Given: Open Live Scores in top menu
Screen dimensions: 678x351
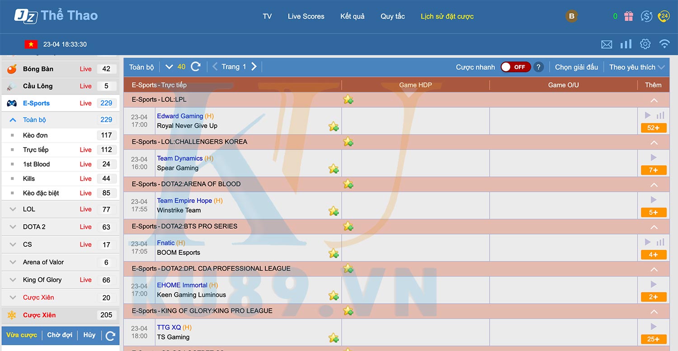Looking at the screenshot, I should coord(306,16).
